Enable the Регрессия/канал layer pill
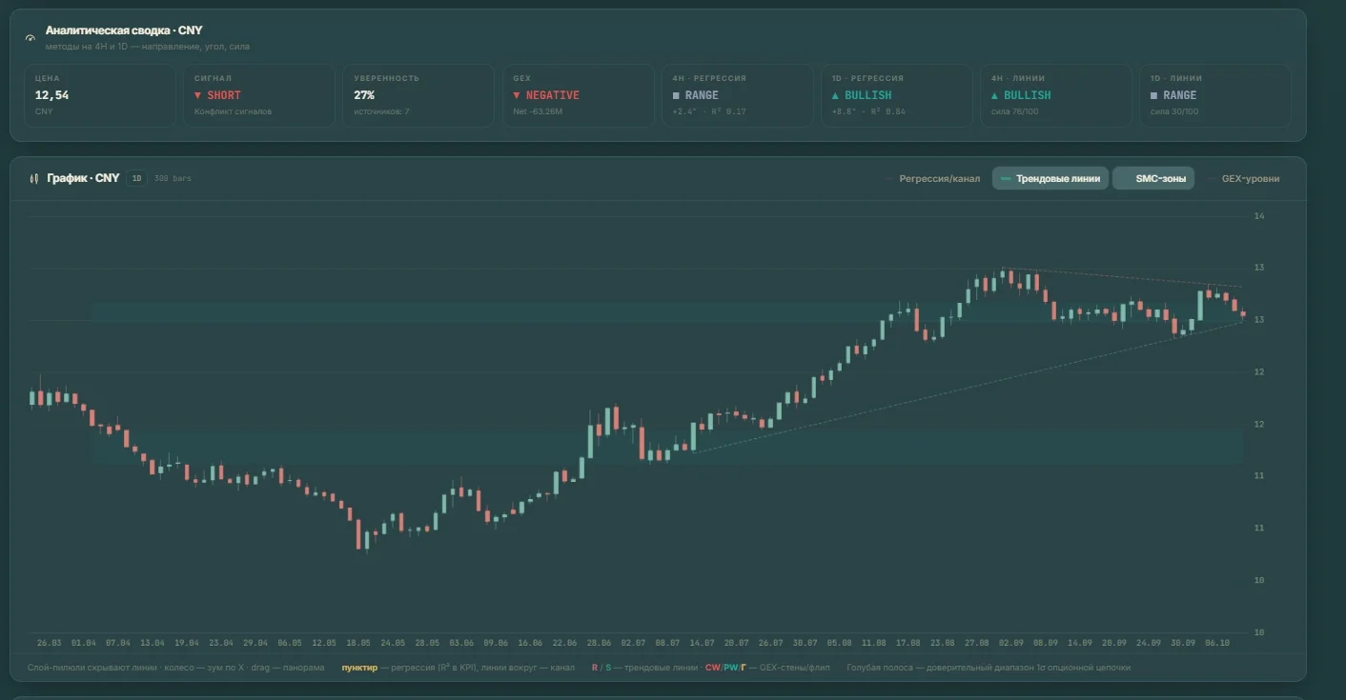The width and height of the screenshot is (1346, 700). [x=932, y=178]
